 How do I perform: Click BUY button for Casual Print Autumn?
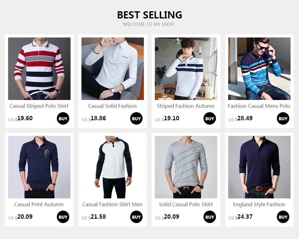(63, 217)
